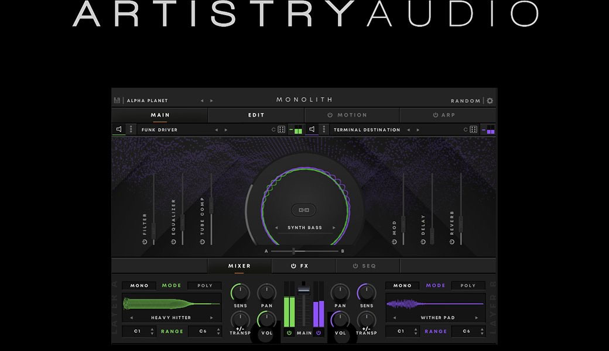Viewport: 609px width, 351px height.
Task: Click right arrow beside Wither Pad
Action: tap(477, 318)
